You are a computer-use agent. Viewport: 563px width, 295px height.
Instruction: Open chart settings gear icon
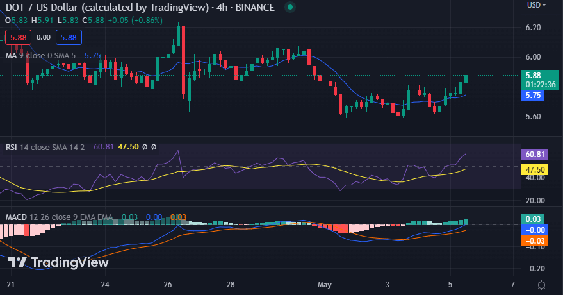click(x=541, y=285)
